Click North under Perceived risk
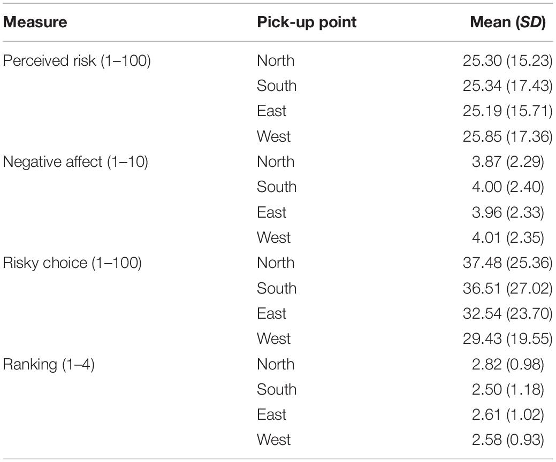Image resolution: width=556 pixels, height=462 pixels. tap(276, 60)
